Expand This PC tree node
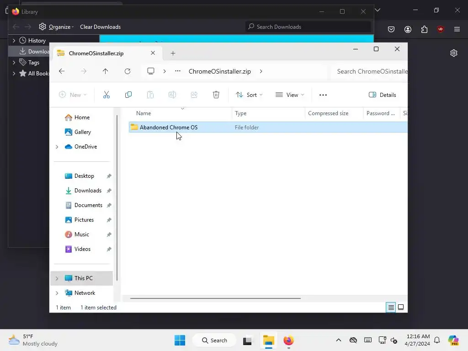The height and width of the screenshot is (351, 468). click(x=57, y=278)
